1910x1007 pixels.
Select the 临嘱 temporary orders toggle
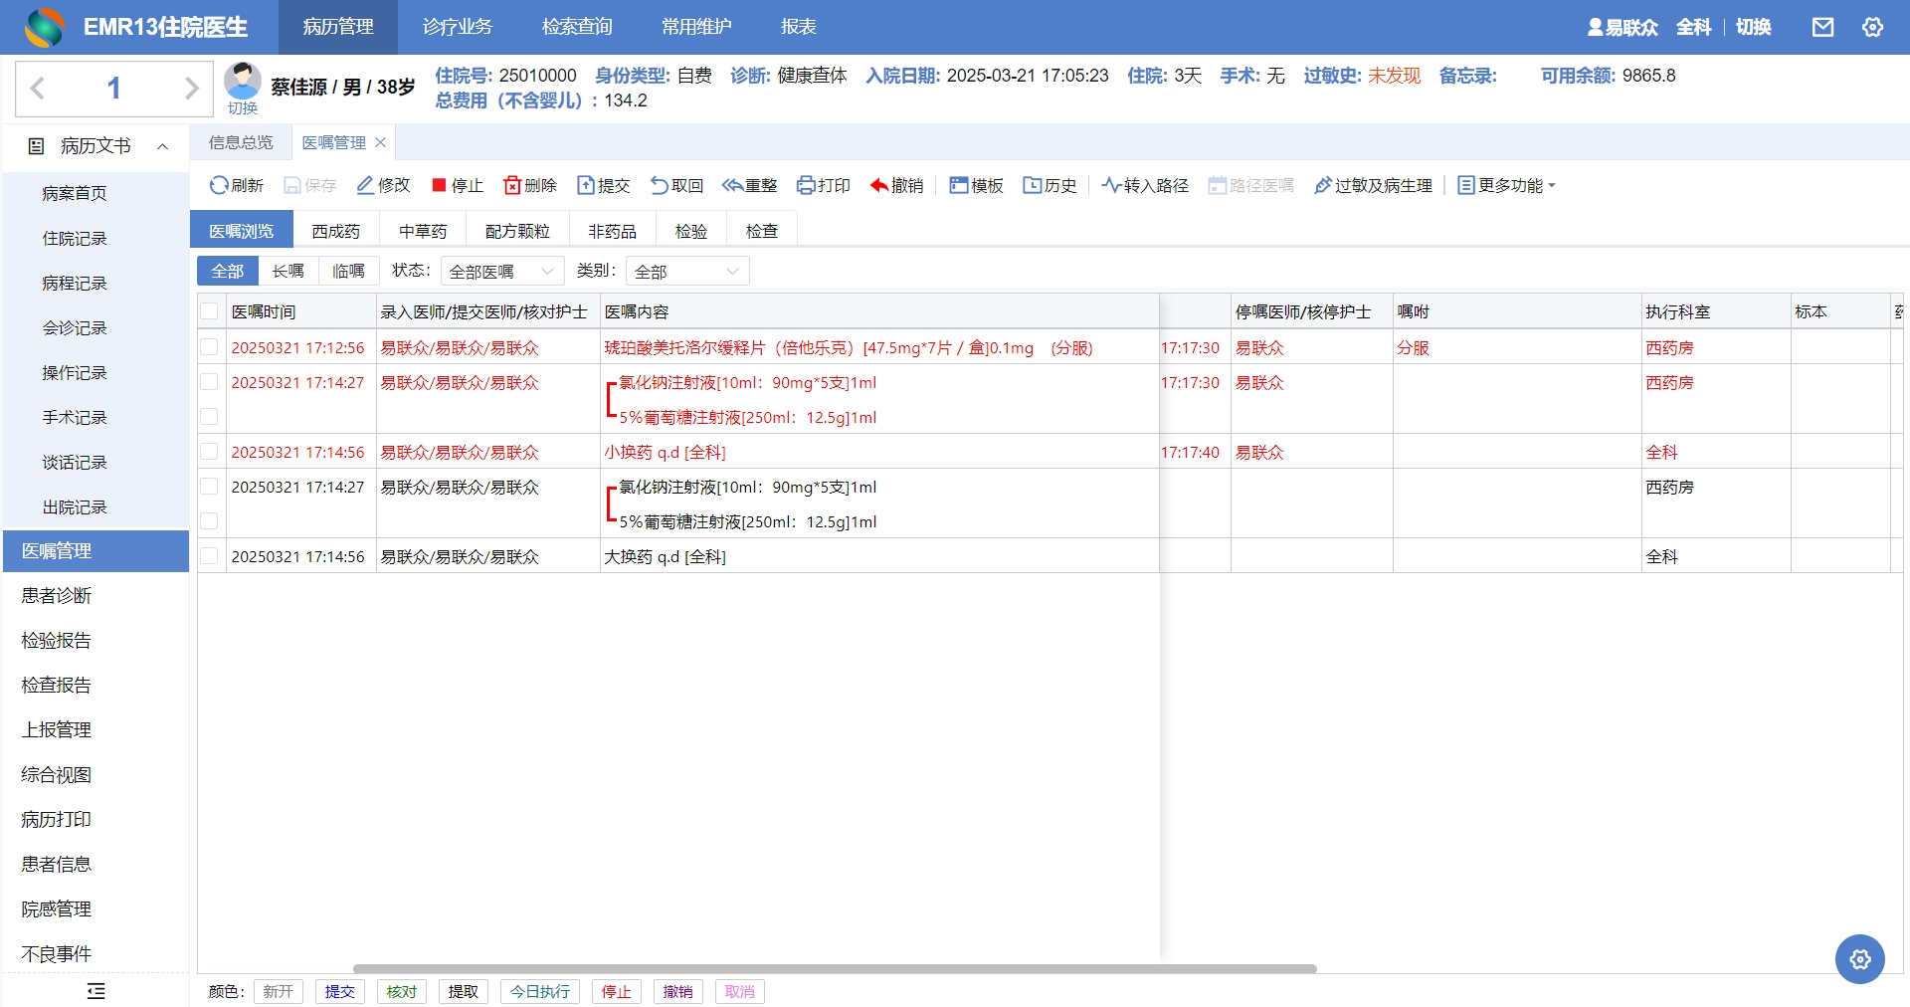[x=348, y=271]
